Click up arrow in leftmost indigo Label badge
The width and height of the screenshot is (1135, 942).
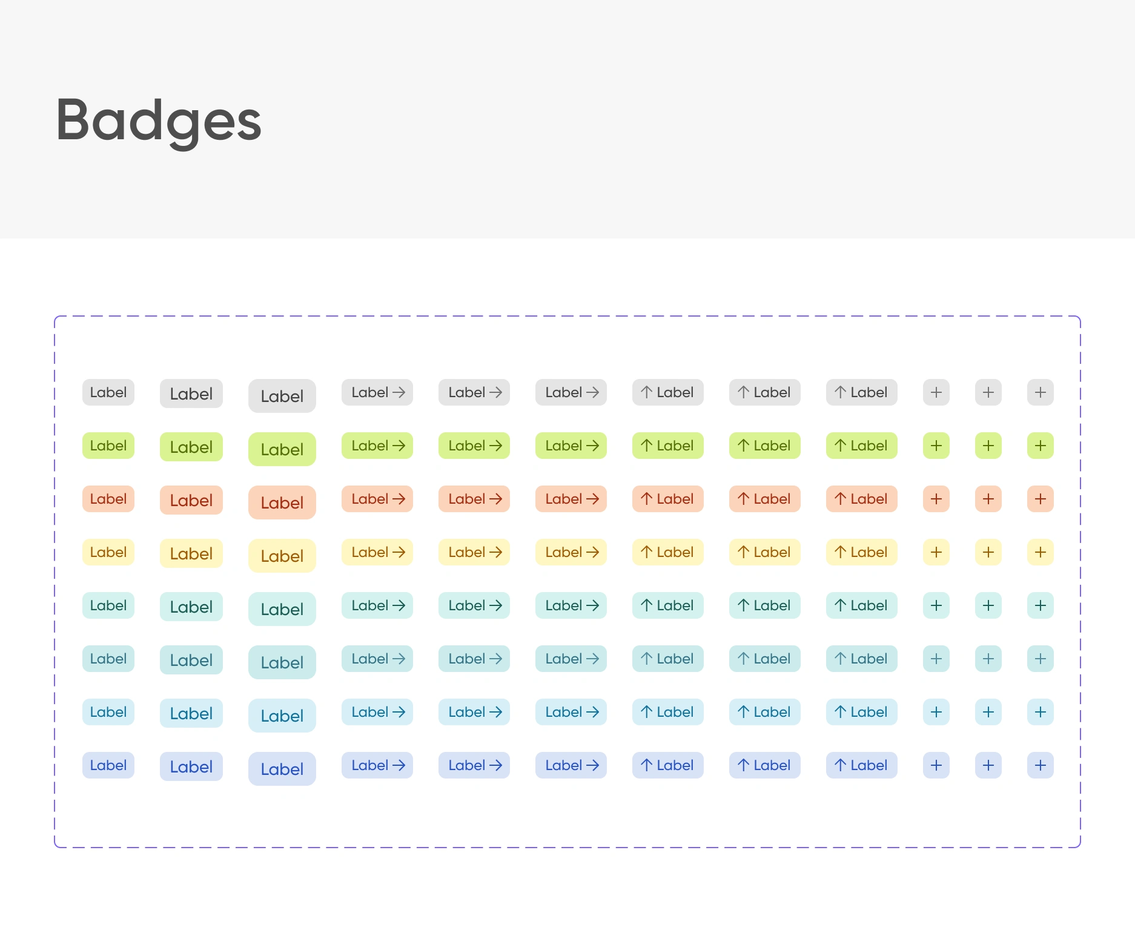click(x=647, y=765)
